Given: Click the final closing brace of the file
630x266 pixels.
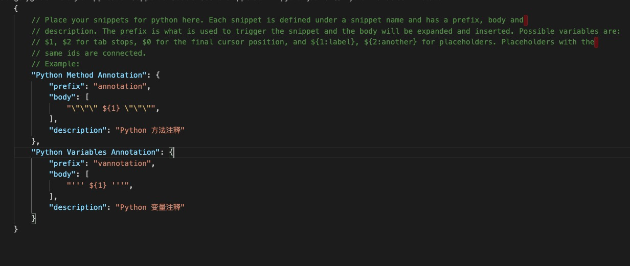Looking at the screenshot, I should (16, 229).
